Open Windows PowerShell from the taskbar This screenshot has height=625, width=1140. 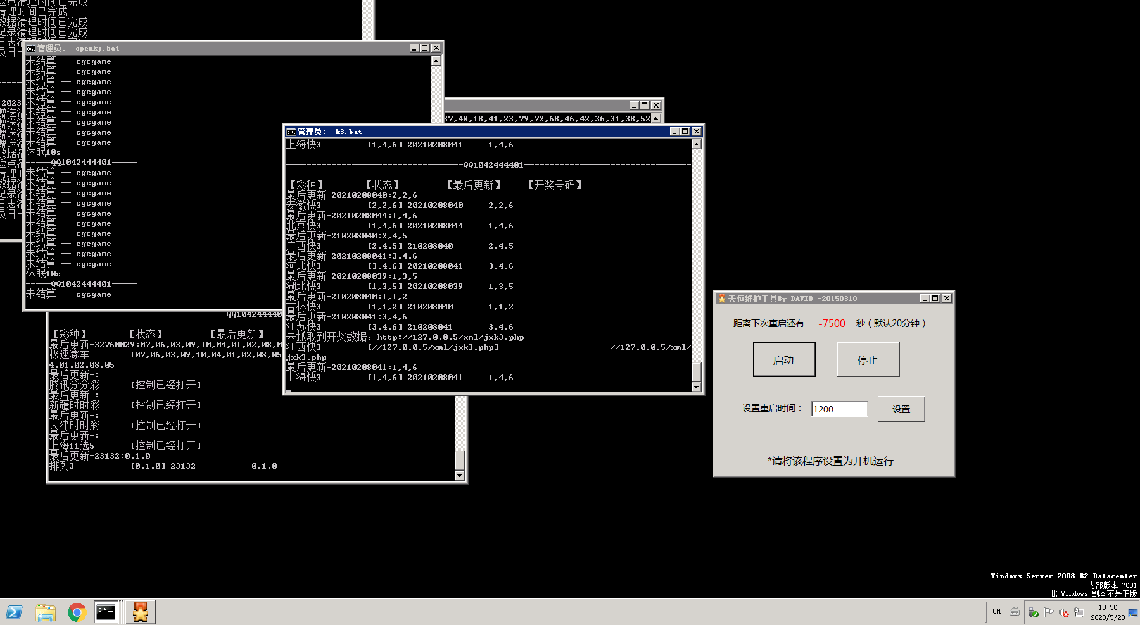click(14, 612)
